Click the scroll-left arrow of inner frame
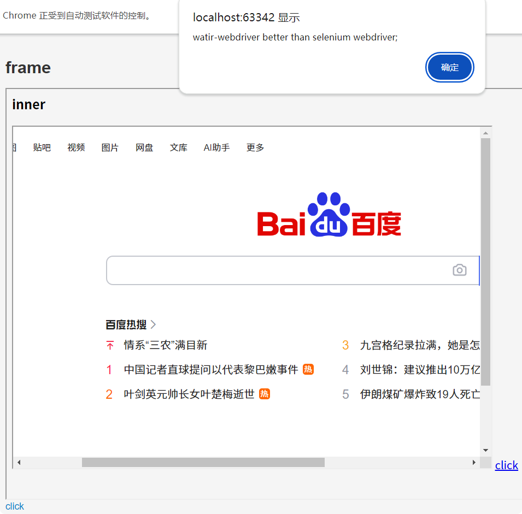Image resolution: width=522 pixels, height=514 pixels. [19, 463]
